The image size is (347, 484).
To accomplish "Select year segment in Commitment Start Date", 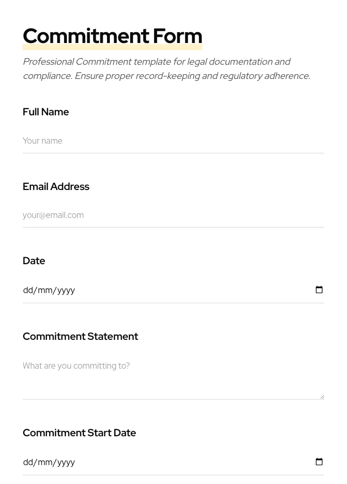I will 66,462.
